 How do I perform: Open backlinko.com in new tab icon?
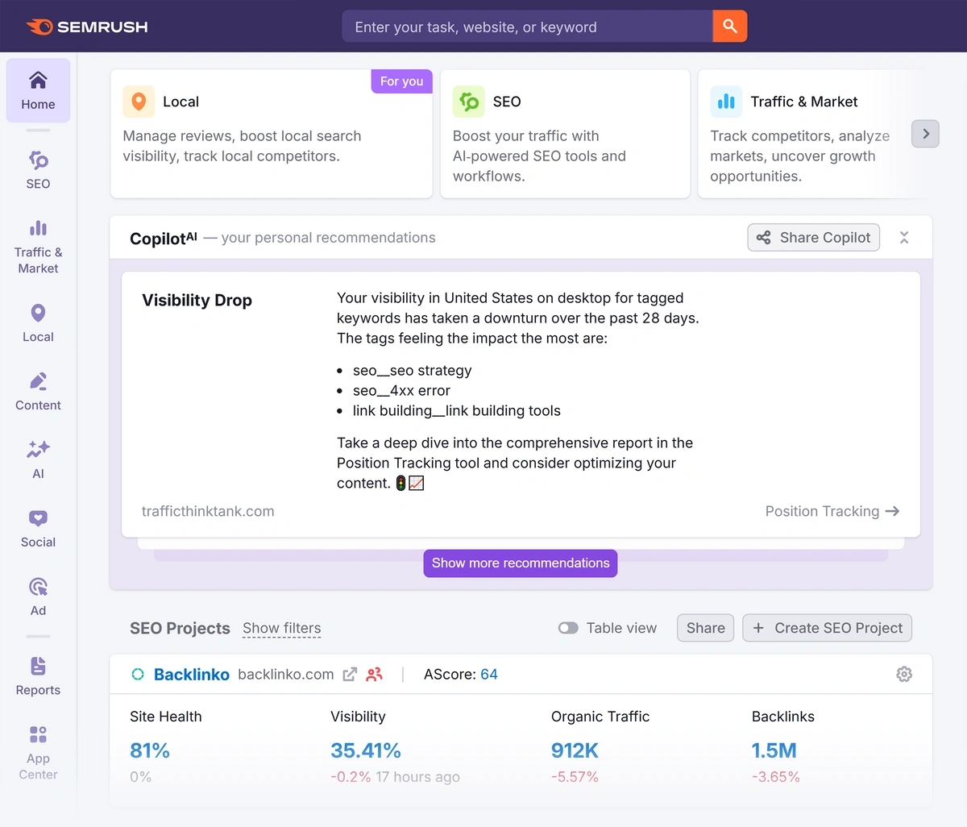click(x=350, y=675)
